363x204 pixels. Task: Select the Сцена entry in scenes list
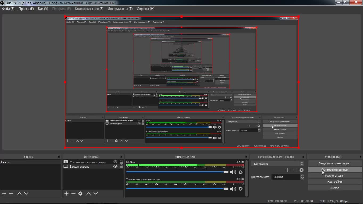click(x=31, y=162)
